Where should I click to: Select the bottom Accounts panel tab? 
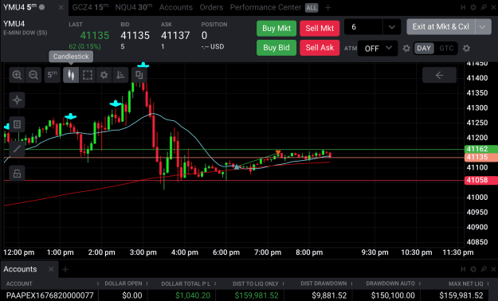[x=20, y=269]
